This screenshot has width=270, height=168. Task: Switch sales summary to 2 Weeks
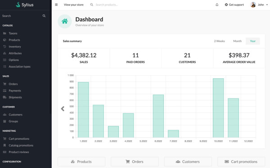(220, 41)
